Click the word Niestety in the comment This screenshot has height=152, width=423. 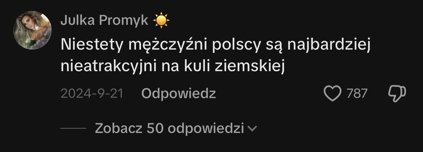[92, 45]
